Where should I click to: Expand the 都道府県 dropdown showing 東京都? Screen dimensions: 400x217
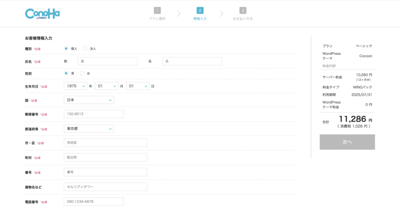click(x=89, y=129)
